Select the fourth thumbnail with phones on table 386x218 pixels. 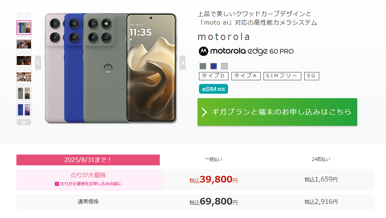pos(24,77)
